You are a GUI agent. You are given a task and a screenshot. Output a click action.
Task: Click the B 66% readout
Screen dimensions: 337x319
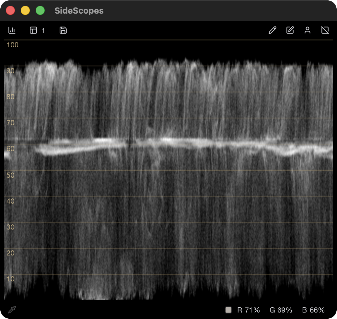pos(313,310)
